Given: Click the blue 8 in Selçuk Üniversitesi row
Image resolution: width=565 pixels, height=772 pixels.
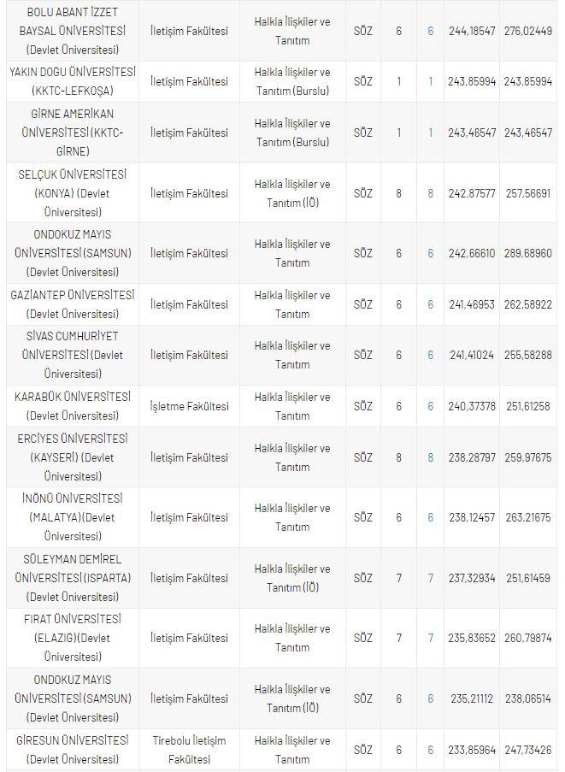Looking at the screenshot, I should click(431, 193).
